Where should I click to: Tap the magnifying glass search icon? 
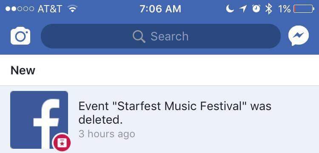click(x=139, y=37)
